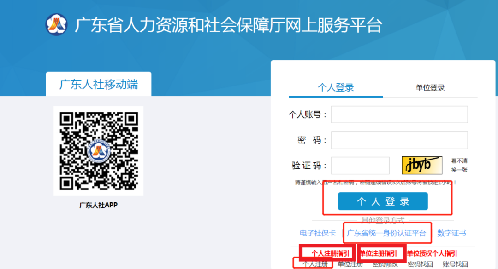Click the platform logo icon in the header

pyautogui.click(x=56, y=24)
